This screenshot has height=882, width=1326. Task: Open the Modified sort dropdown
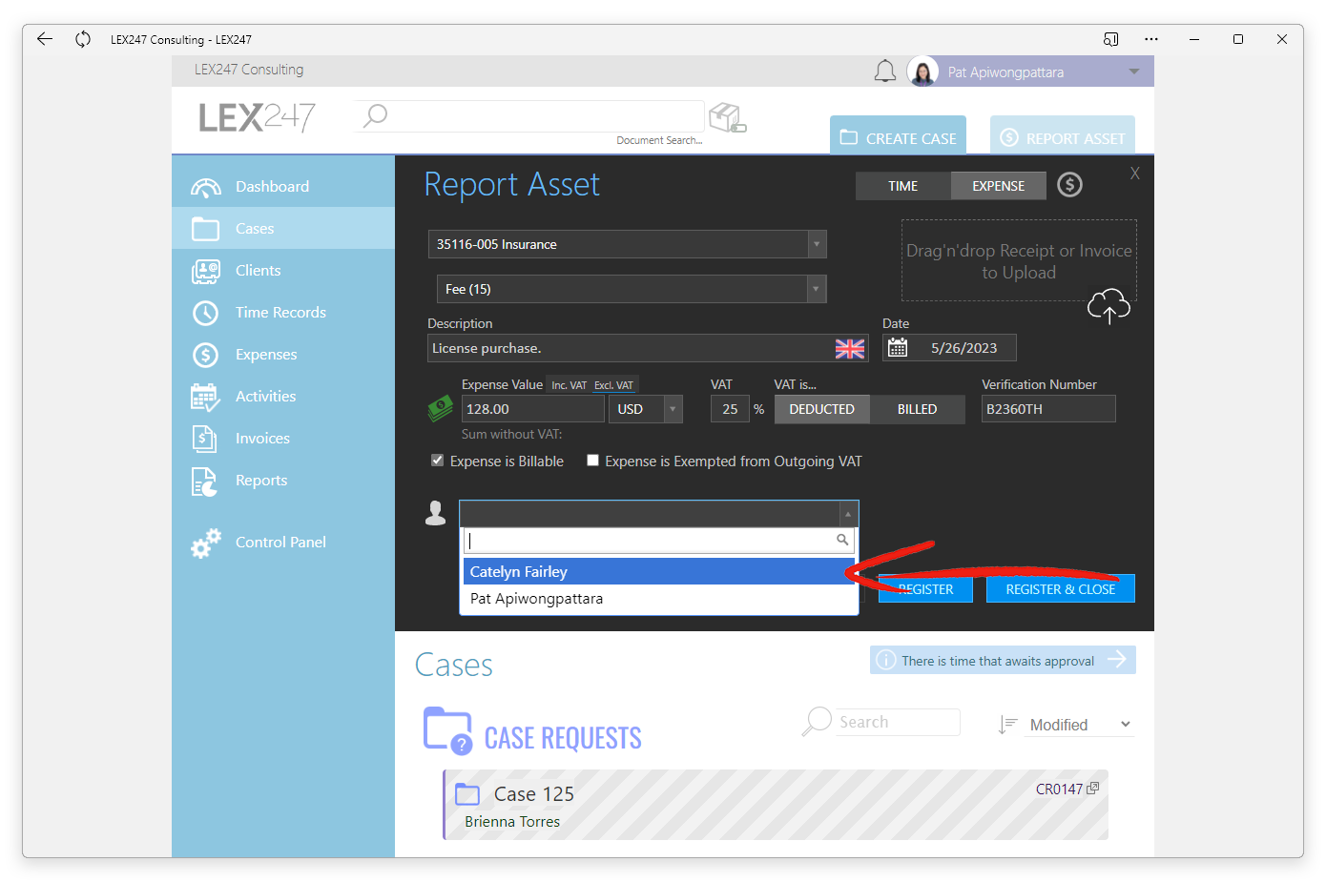[x=1082, y=725]
